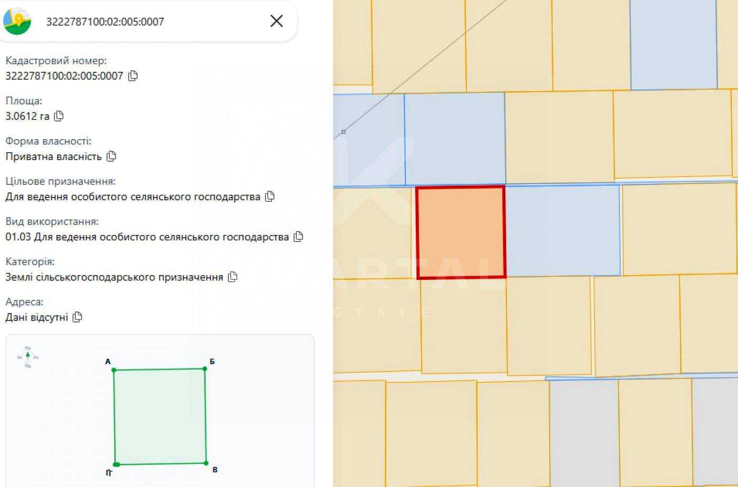Screen dimensions: 738x487
Task: Copy the Приватна власність ownership text
Action: pyautogui.click(x=111, y=157)
